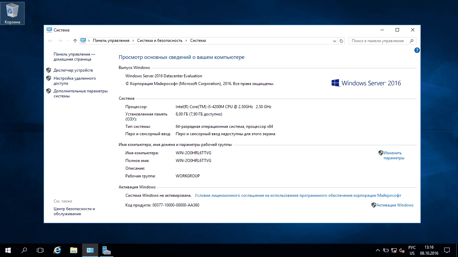Open Диспетчер устройств link
Viewport: 458px width, 257px height.
pyautogui.click(x=73, y=70)
